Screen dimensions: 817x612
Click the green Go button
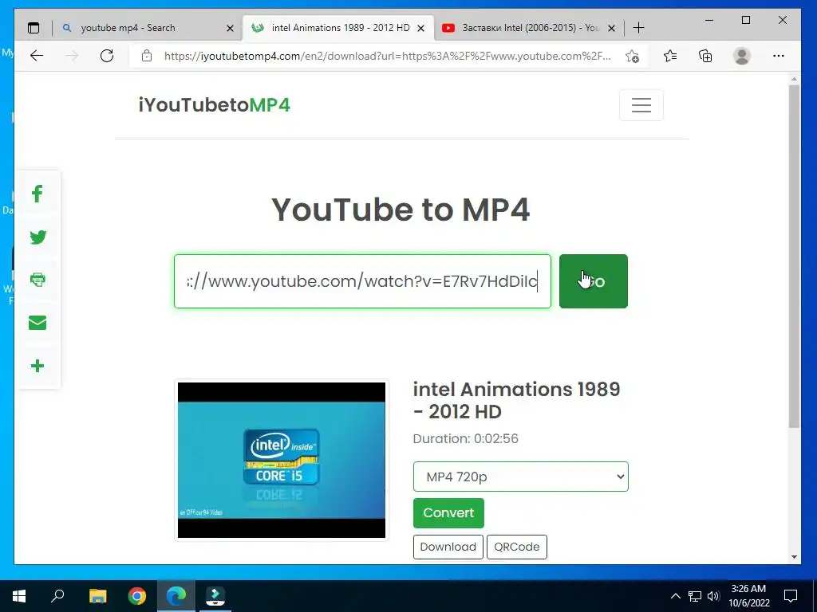(594, 281)
